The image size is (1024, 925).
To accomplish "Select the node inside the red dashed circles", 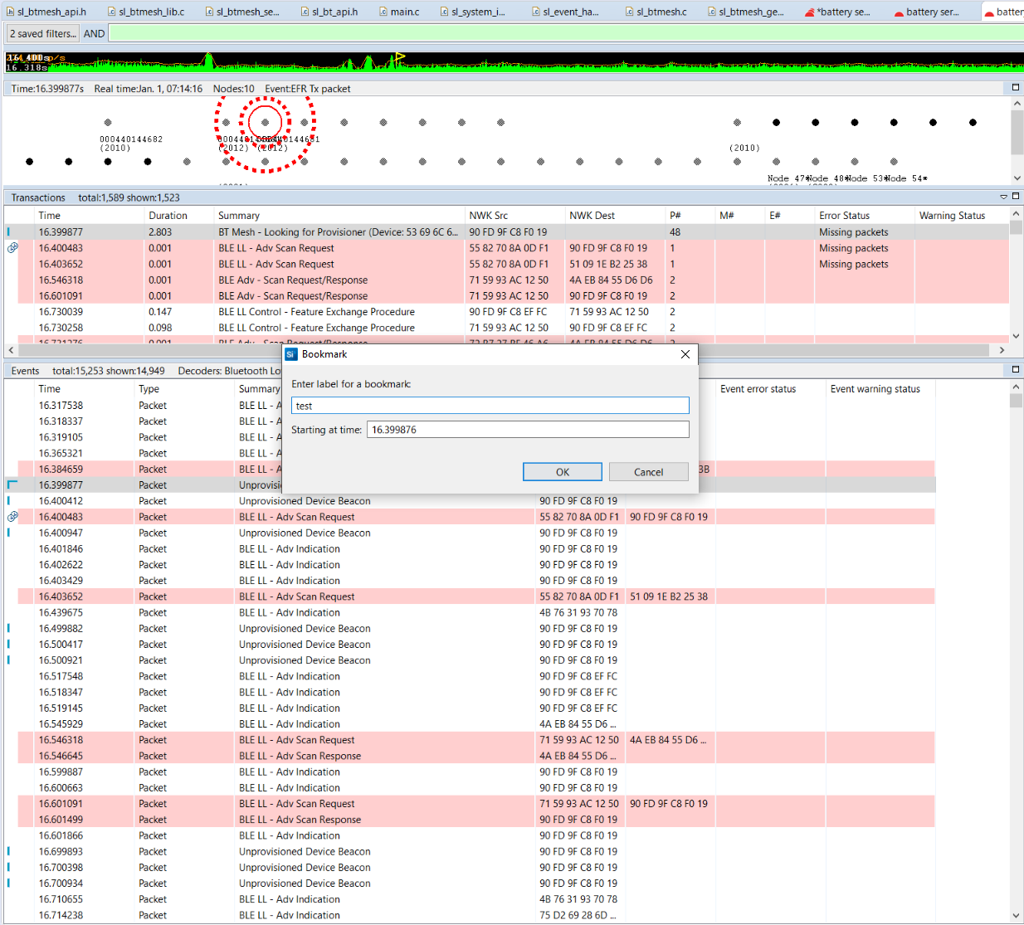I will click(x=265, y=123).
